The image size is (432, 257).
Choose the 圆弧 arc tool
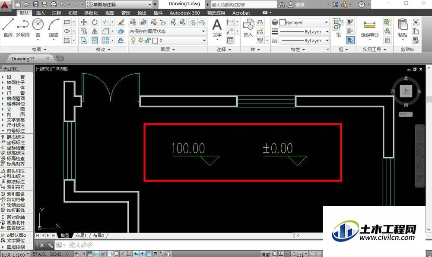click(x=54, y=27)
